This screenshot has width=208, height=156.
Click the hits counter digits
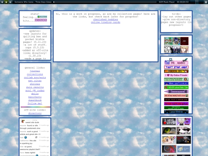[x=41, y=20]
